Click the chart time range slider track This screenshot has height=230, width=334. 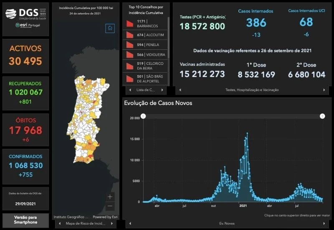233,116
